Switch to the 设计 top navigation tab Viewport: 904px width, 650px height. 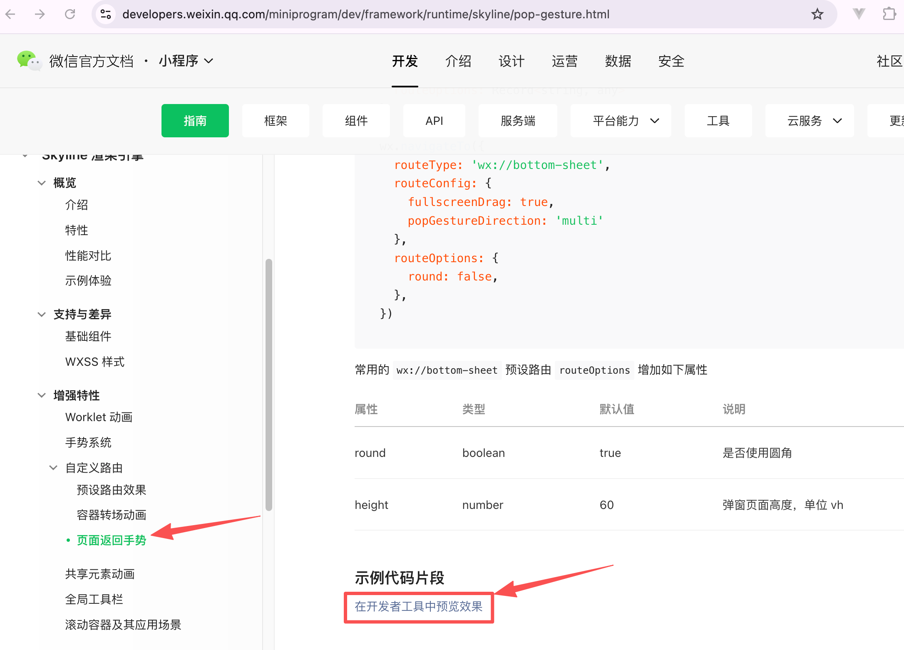[x=512, y=61]
